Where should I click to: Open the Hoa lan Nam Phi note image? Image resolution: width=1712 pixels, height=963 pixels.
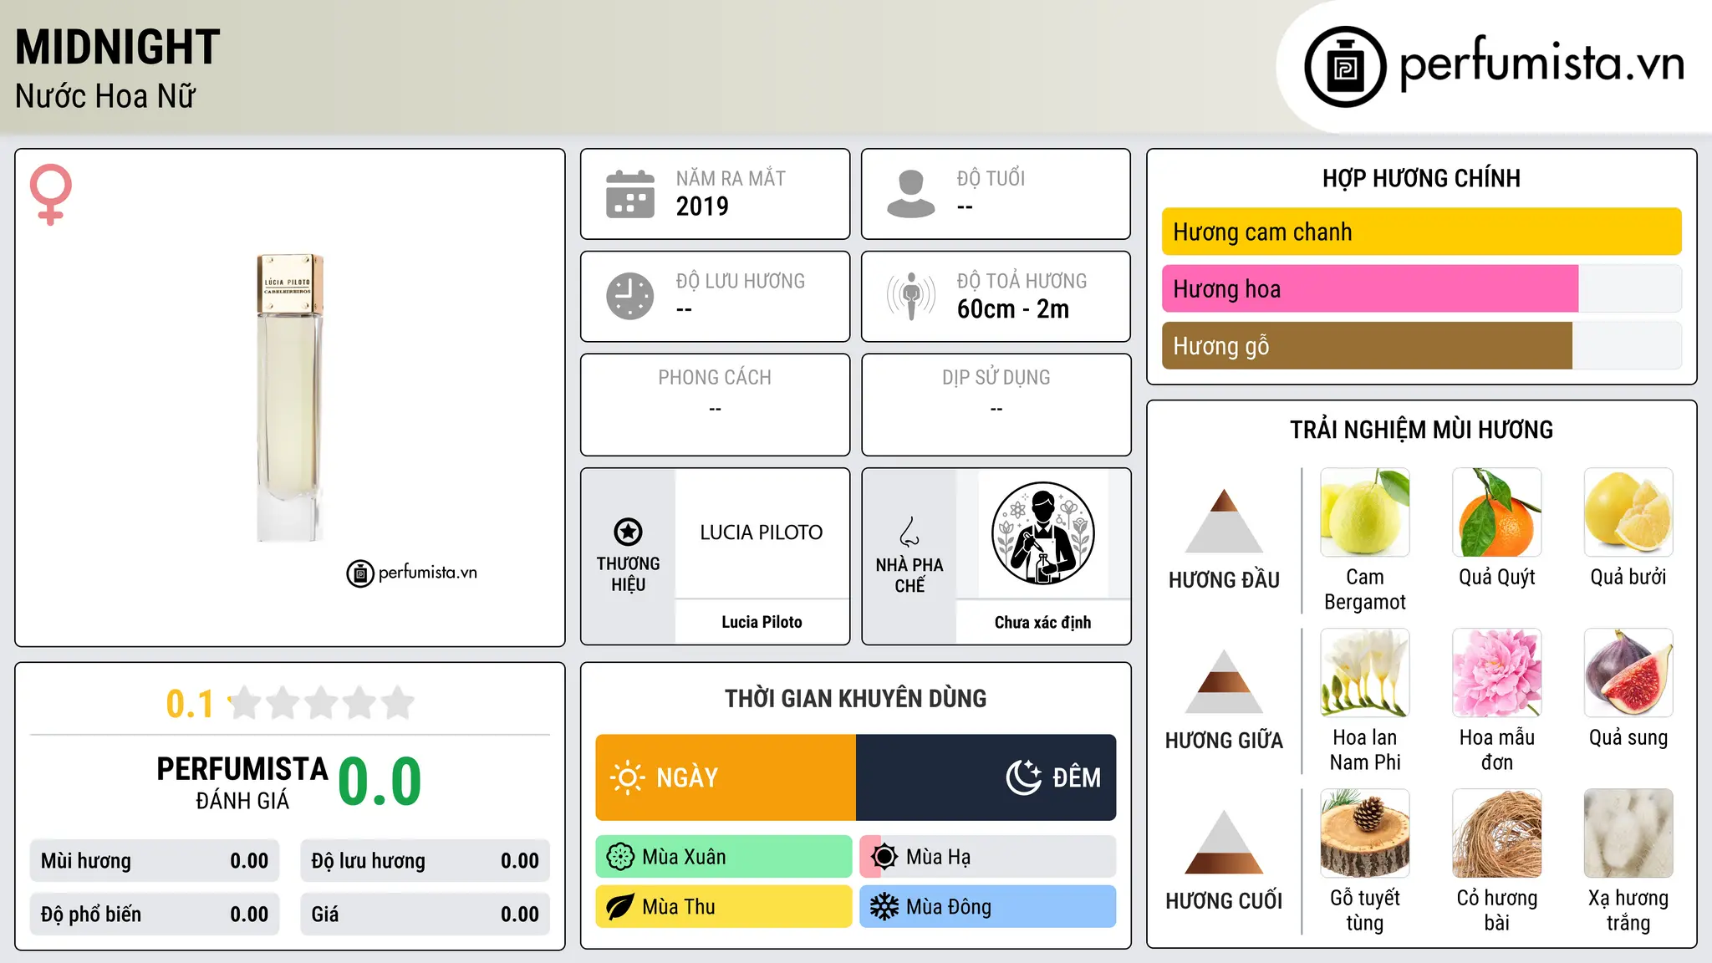[1365, 673]
